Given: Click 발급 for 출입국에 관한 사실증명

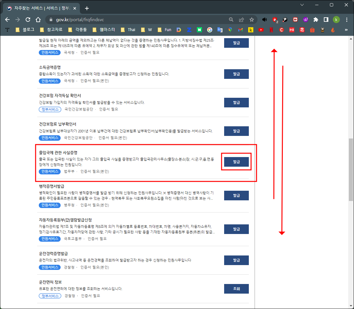Looking at the screenshot, I should (236, 162).
